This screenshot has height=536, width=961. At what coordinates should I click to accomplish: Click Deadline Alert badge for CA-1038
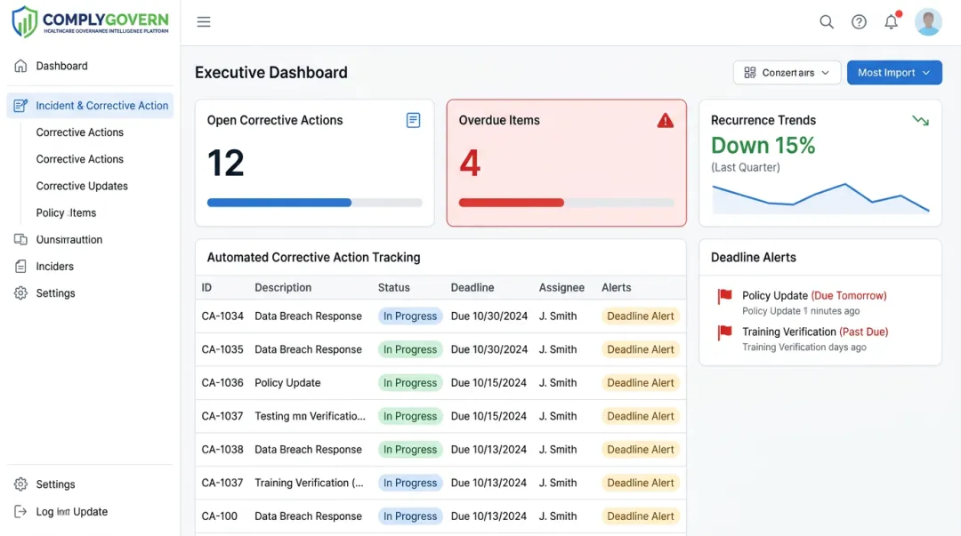point(641,450)
